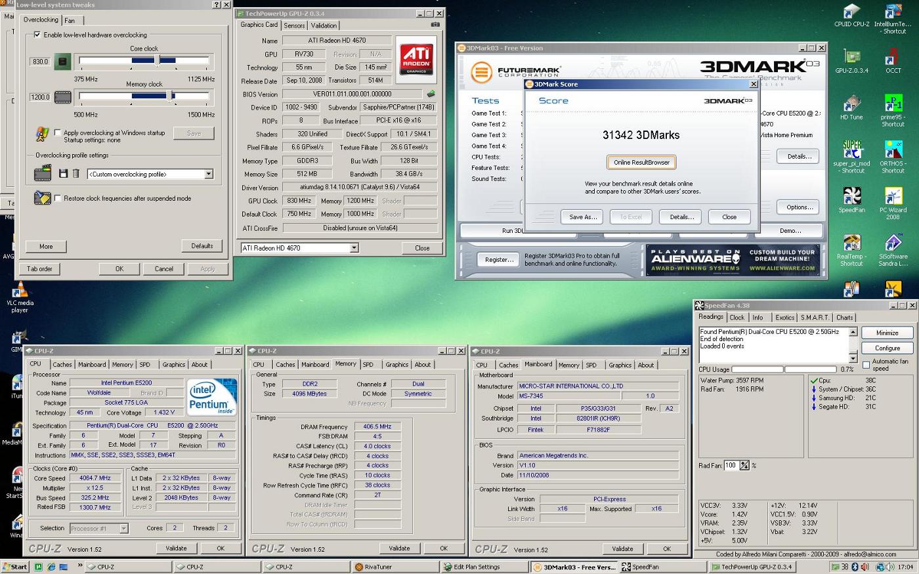Click Save As in 3DMark Score dialog
Viewport: 919px width, 574px height.
tap(583, 216)
